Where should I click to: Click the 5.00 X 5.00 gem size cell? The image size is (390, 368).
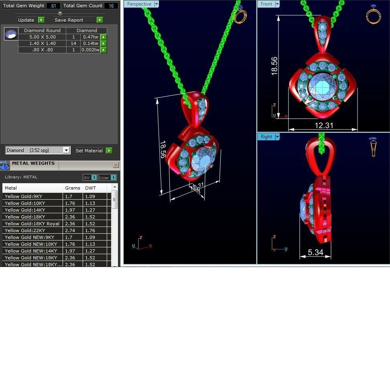point(42,37)
